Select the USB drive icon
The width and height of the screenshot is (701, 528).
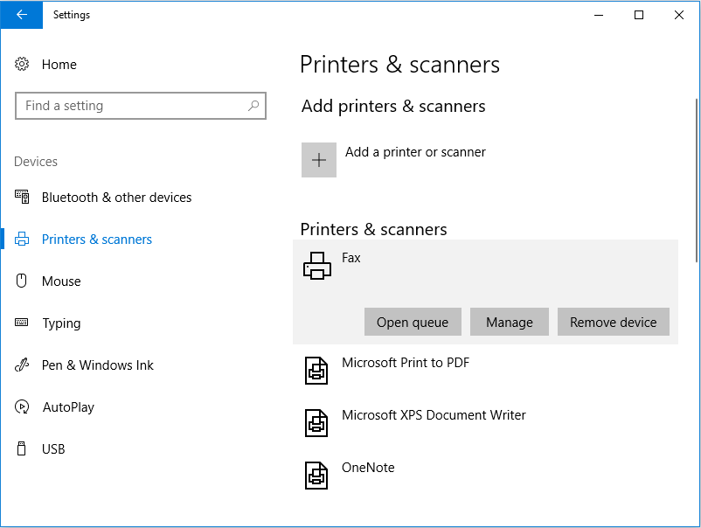pos(21,448)
